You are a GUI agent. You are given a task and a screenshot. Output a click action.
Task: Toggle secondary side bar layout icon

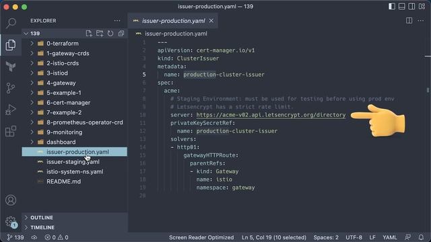point(411,6)
